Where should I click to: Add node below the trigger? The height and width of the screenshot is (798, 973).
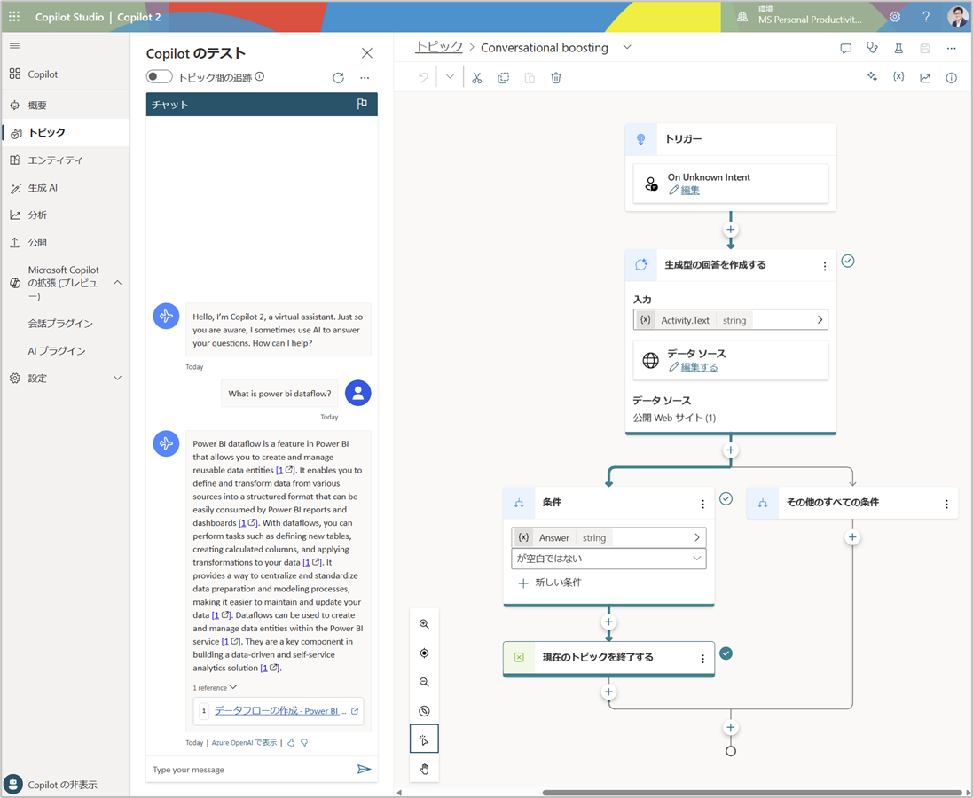tap(730, 230)
